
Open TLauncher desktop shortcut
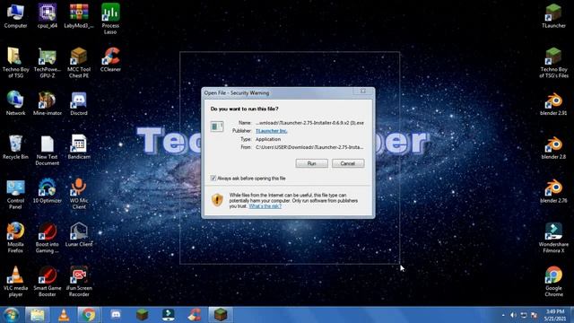click(x=553, y=16)
